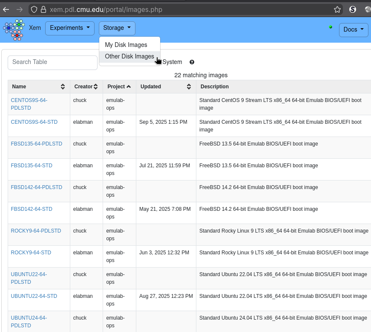Expand the Docs dropdown

pyautogui.click(x=353, y=30)
